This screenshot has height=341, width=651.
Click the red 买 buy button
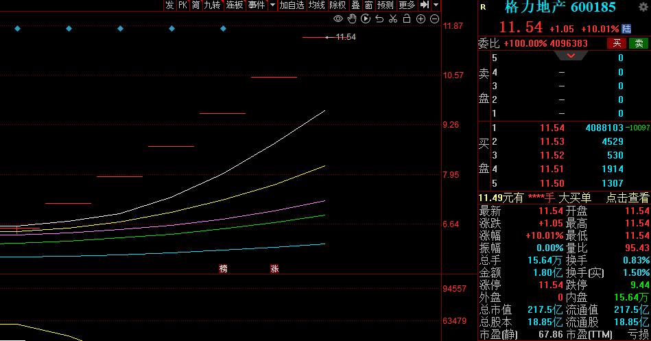pos(616,43)
